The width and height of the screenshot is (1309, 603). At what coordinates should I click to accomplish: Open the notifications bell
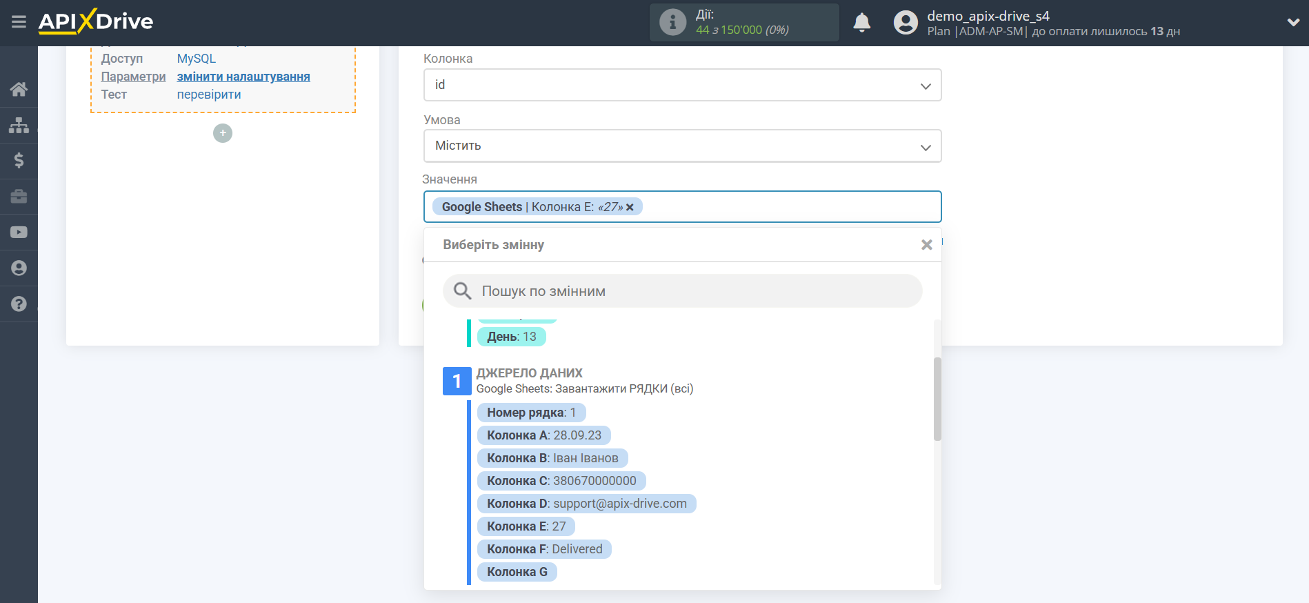click(861, 23)
